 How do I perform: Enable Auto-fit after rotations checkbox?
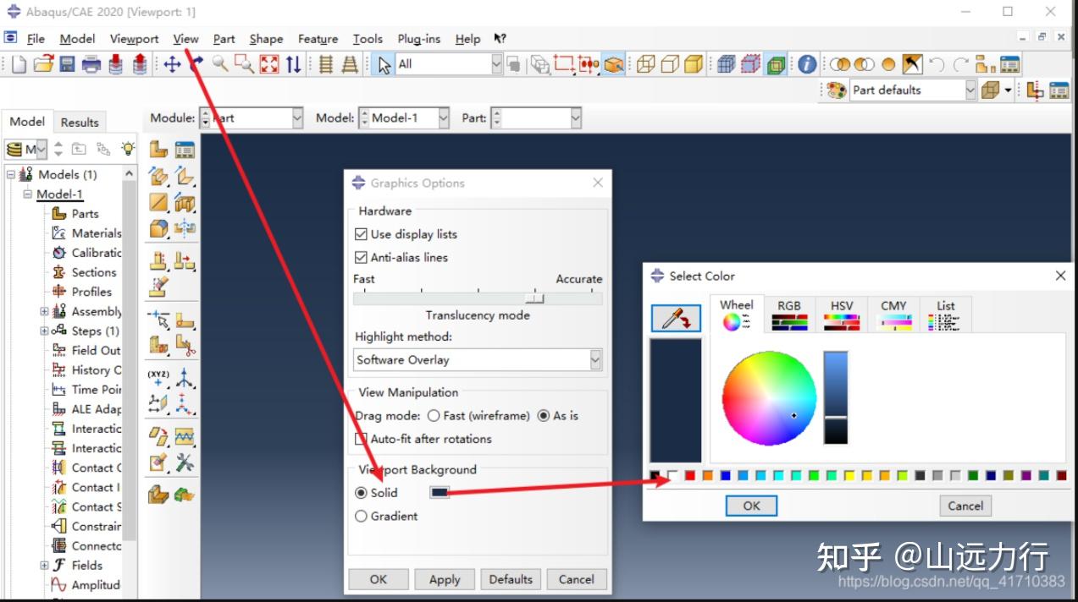(362, 439)
